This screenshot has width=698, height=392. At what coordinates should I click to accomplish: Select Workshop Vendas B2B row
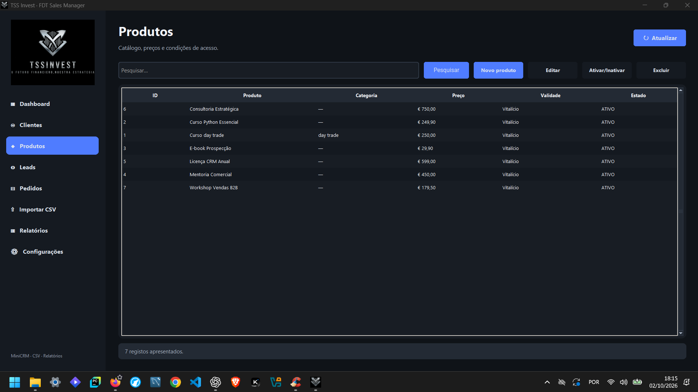399,188
